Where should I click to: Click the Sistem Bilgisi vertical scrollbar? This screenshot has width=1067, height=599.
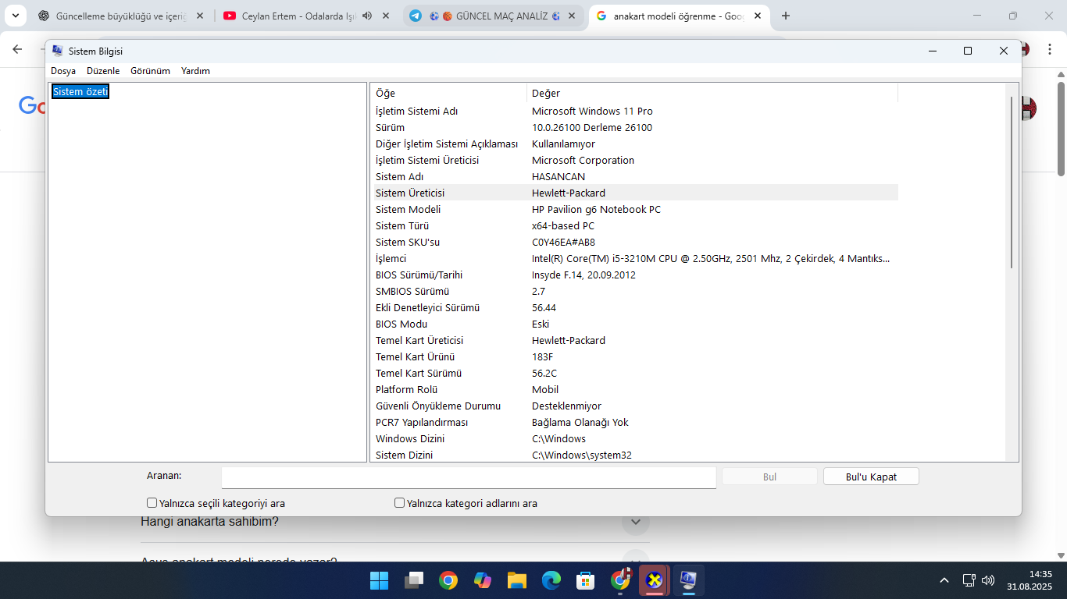tap(1012, 183)
